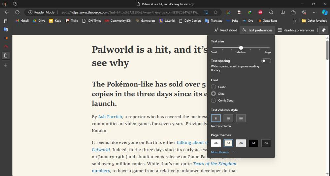Select the active article tab

pyautogui.click(x=6, y=56)
